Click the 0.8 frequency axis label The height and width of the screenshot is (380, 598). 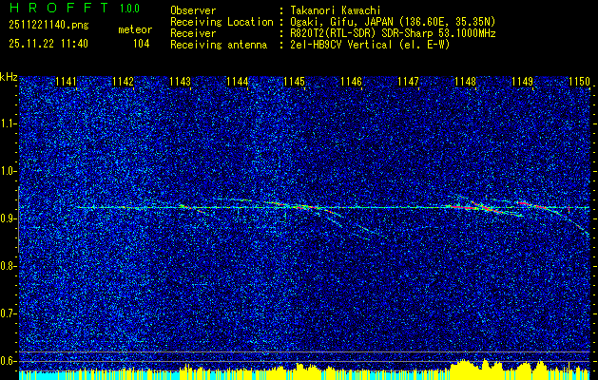coord(8,266)
